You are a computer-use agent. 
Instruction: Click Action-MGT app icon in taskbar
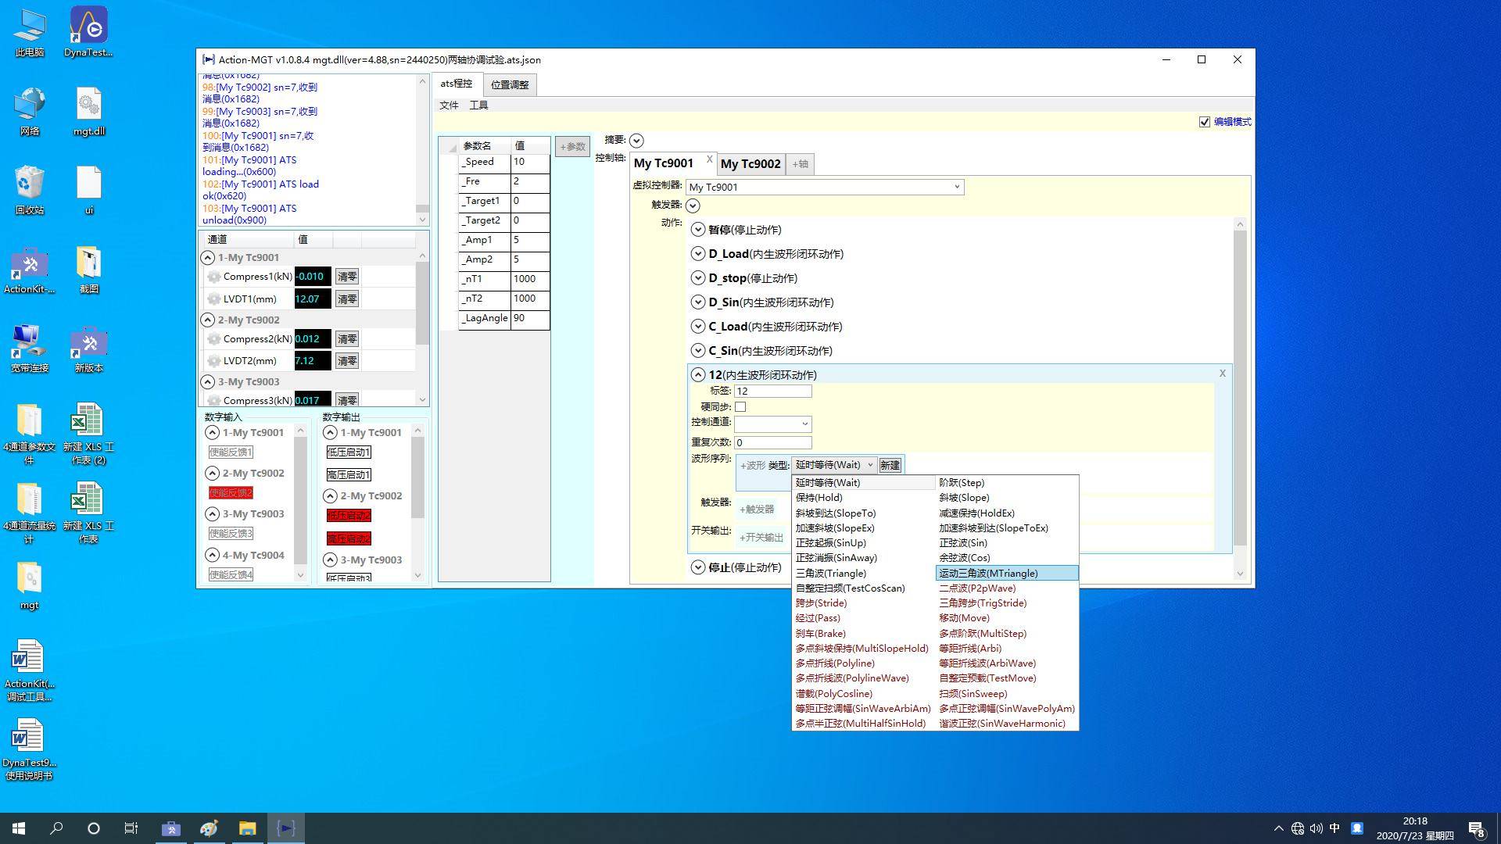pos(285,828)
